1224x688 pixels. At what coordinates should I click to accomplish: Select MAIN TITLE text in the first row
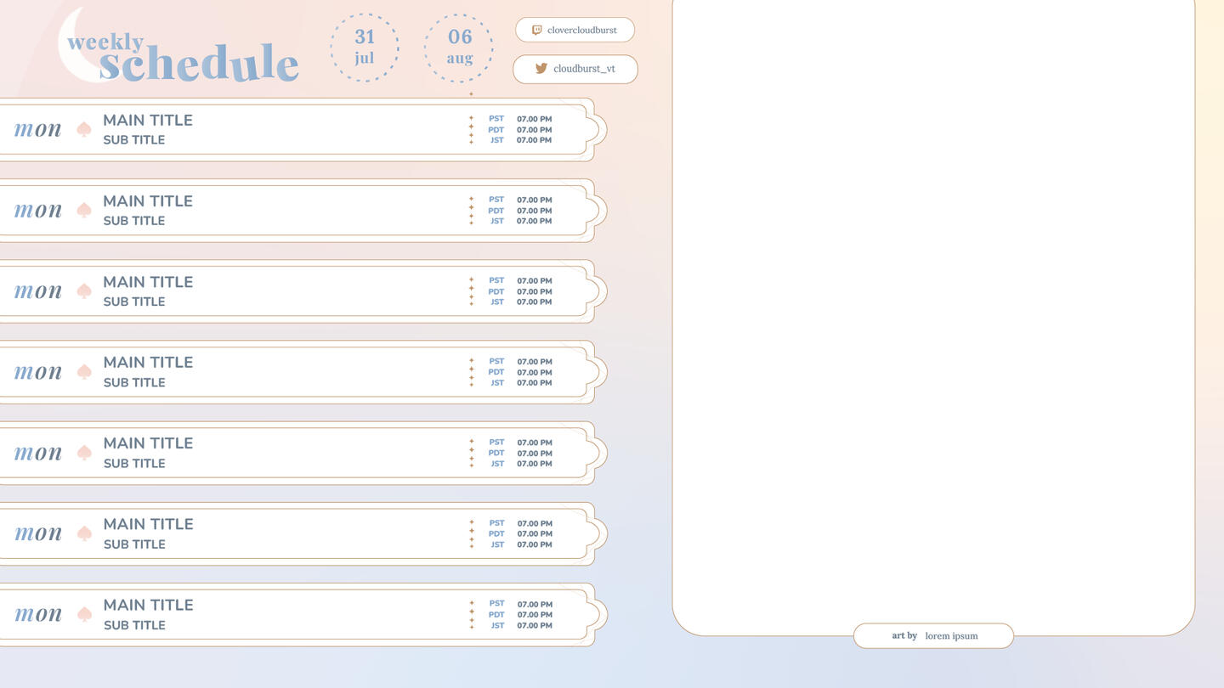click(148, 121)
